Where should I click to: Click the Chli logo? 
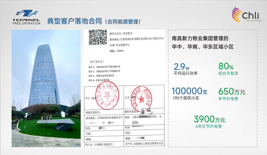247,15
